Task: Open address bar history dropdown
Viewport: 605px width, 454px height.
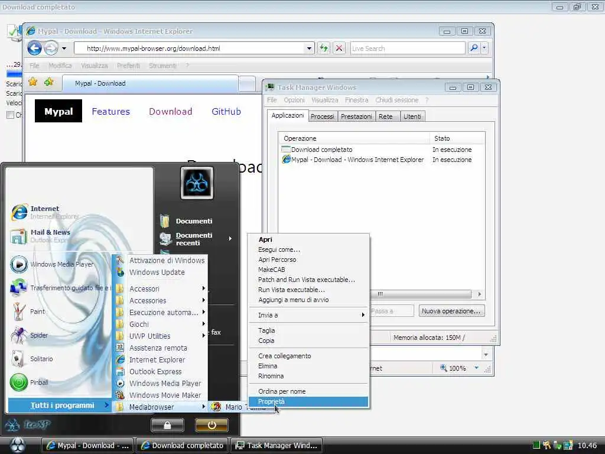Action: click(x=309, y=48)
